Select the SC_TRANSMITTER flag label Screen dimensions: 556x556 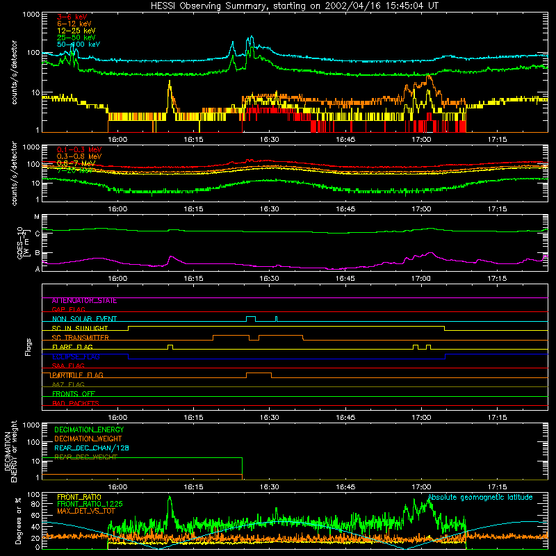click(80, 338)
